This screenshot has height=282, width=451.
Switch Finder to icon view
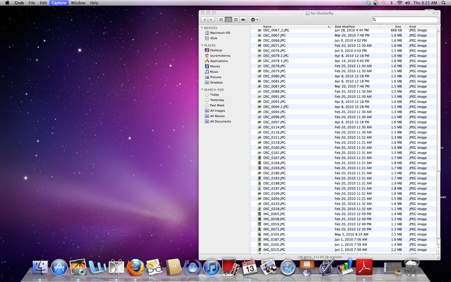[221, 20]
